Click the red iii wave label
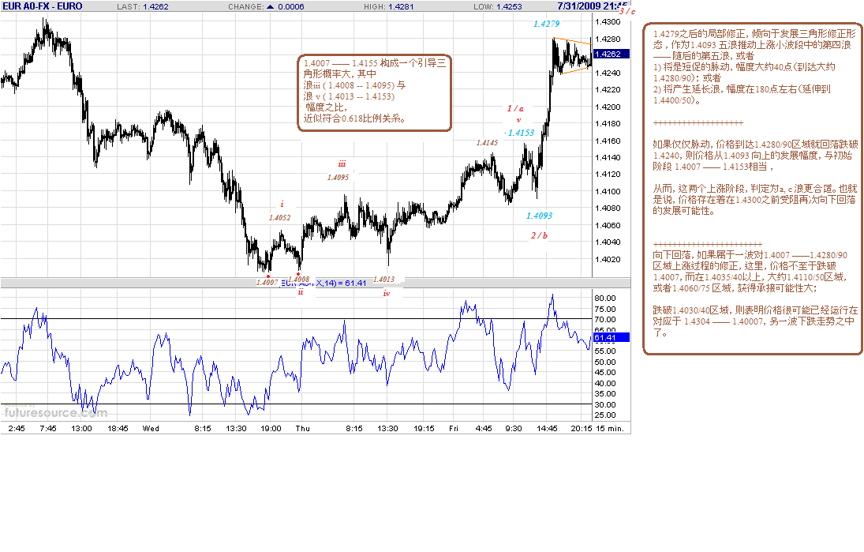 point(342,163)
